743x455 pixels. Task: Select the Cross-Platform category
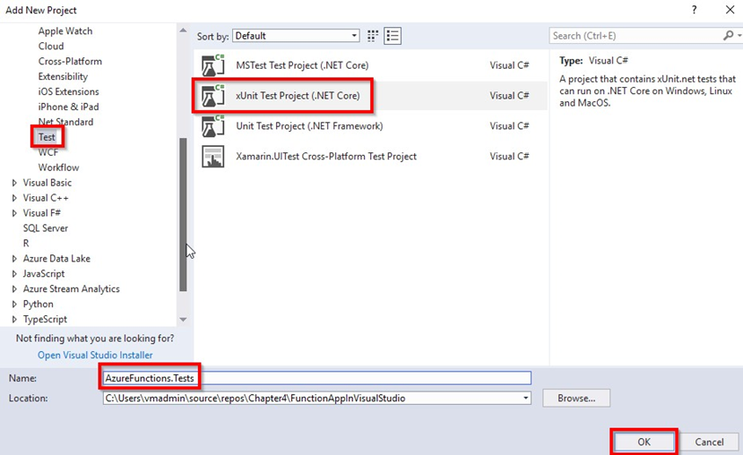click(70, 61)
